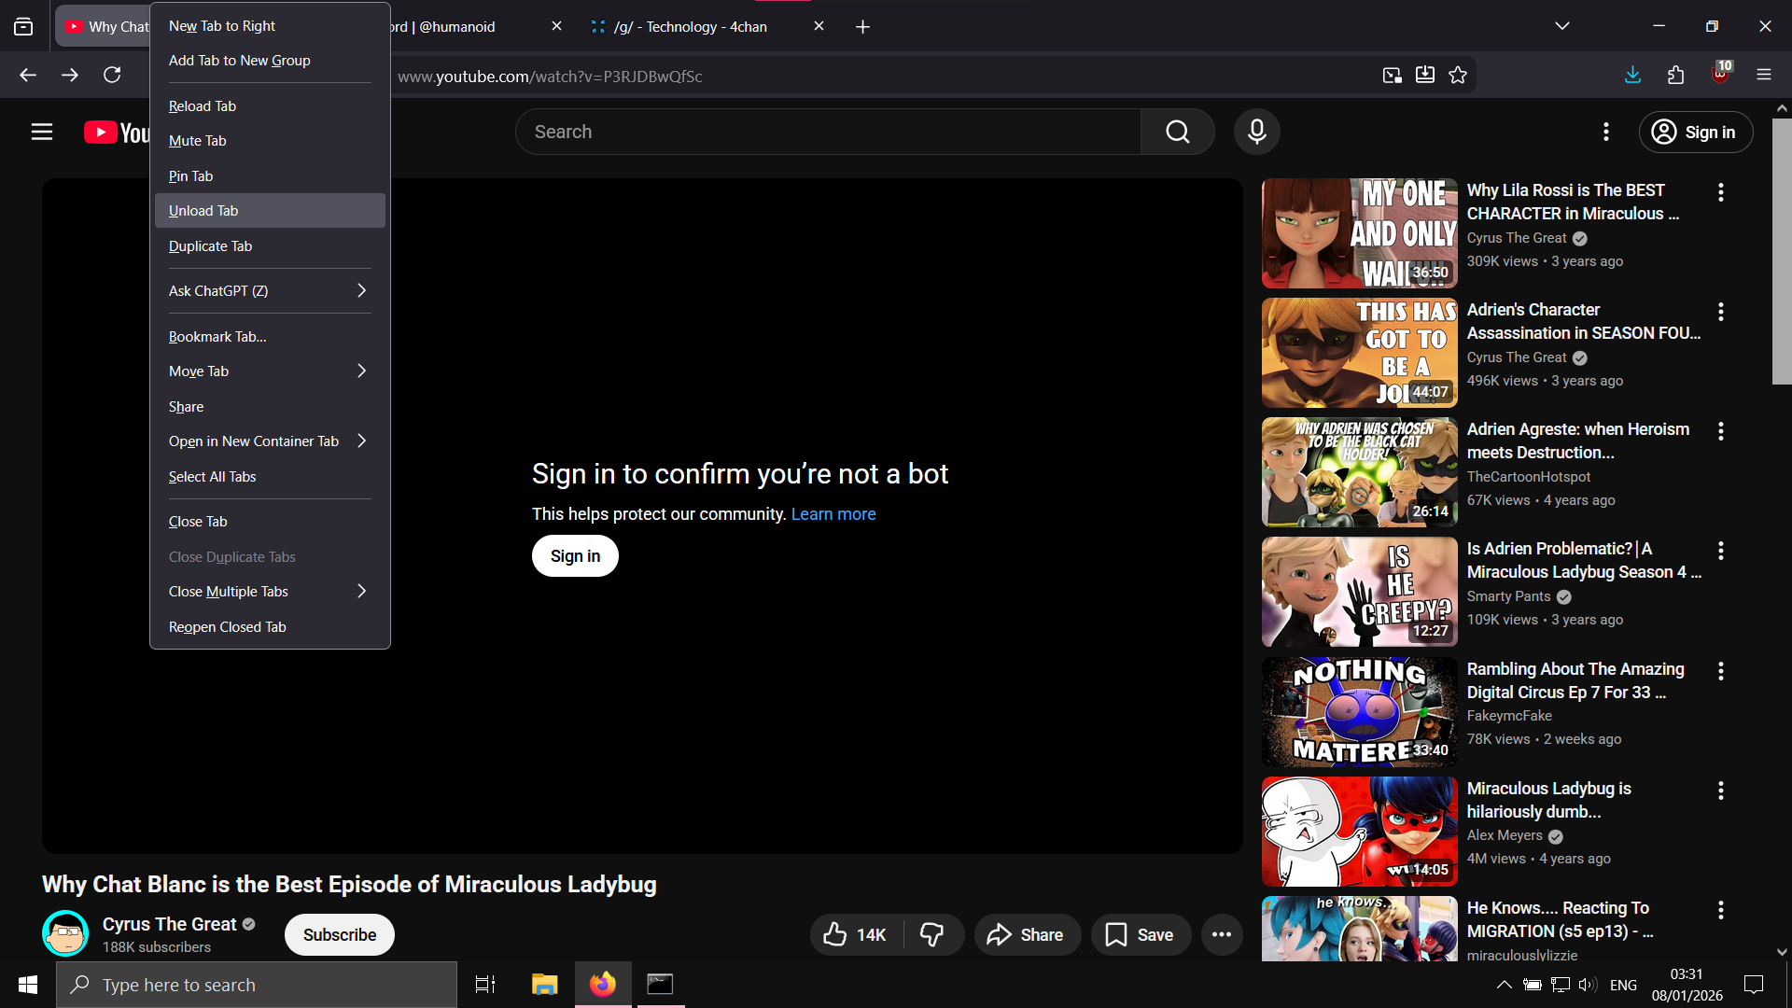Image resolution: width=1792 pixels, height=1008 pixels.
Task: Open the YouTube hamburger guide menu
Action: (42, 132)
